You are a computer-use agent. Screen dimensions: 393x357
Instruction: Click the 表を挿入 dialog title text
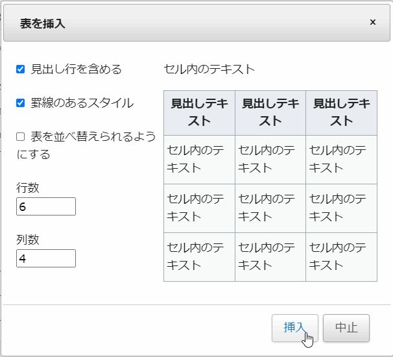click(43, 24)
